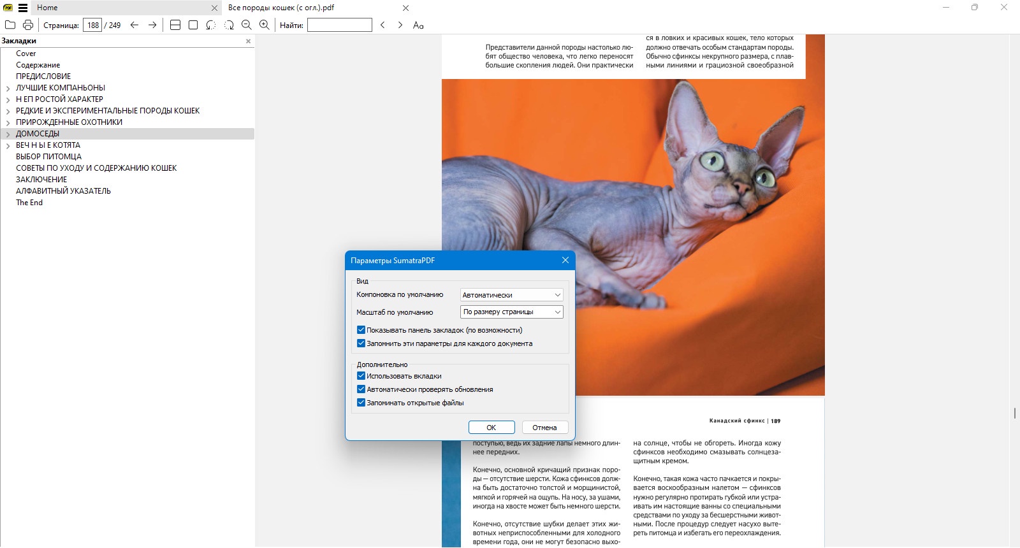The image size is (1020, 548).
Task: Rotate the page left icon
Action: (211, 25)
